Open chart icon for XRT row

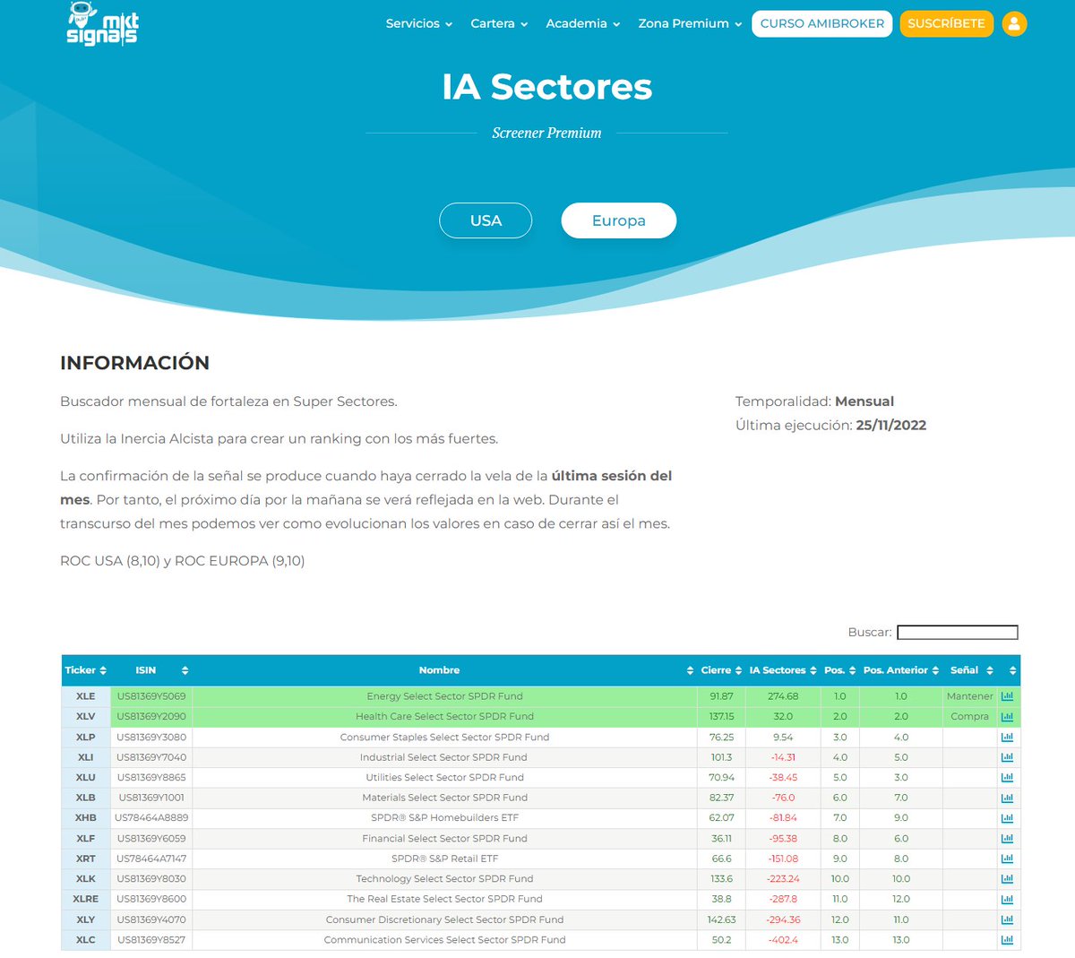coord(1007,859)
